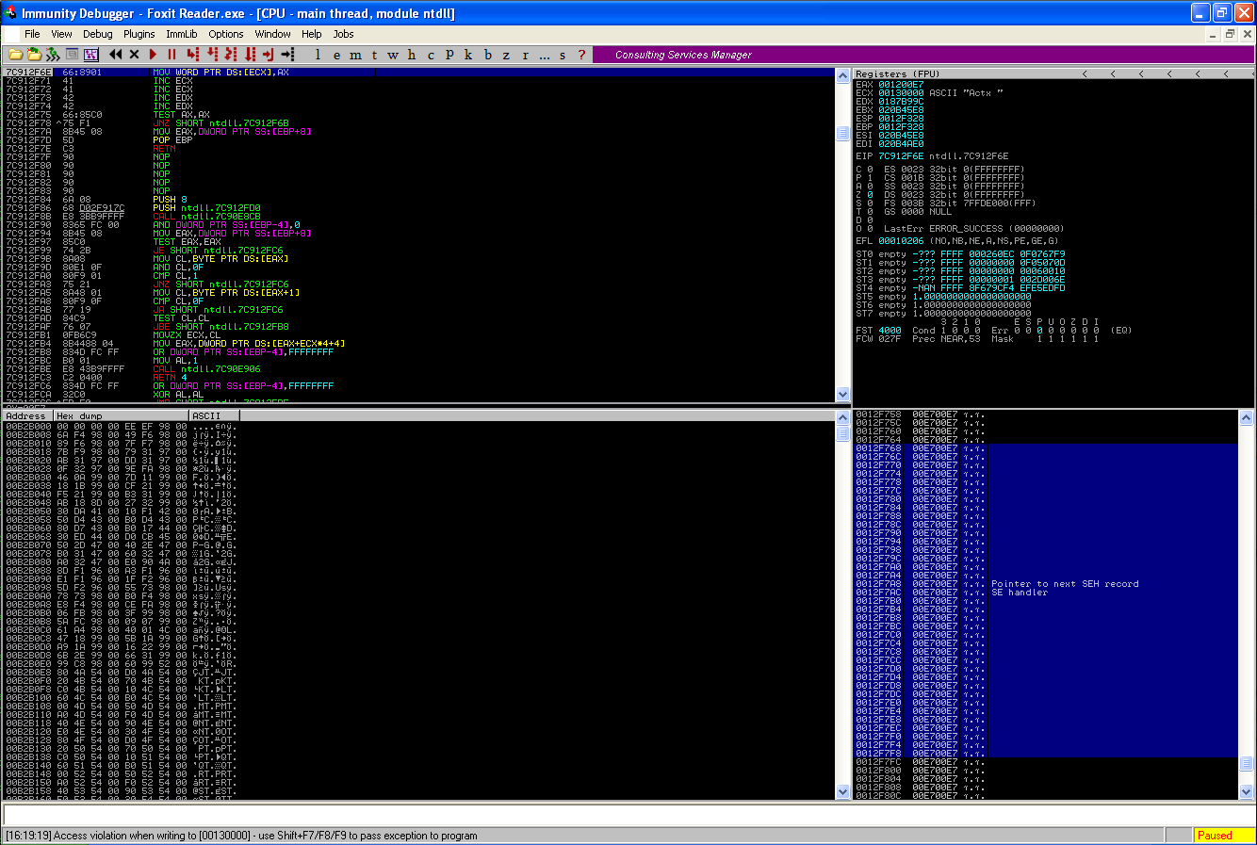Screen dimensions: 1257x845
Task: Click the Restart program rewind icon
Action: [x=116, y=55]
